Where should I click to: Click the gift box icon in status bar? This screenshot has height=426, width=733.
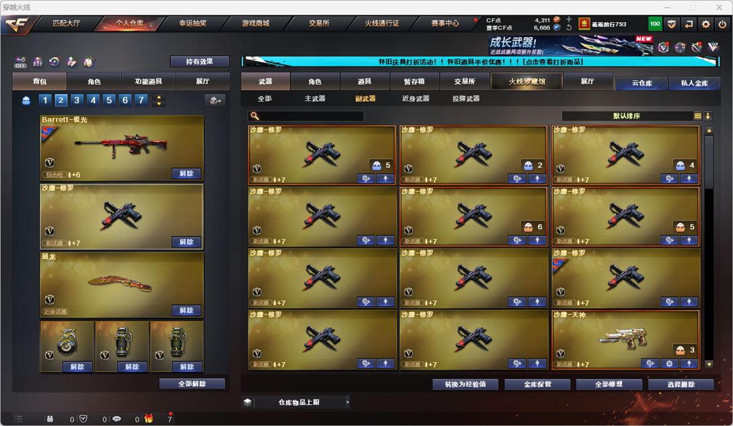149,419
